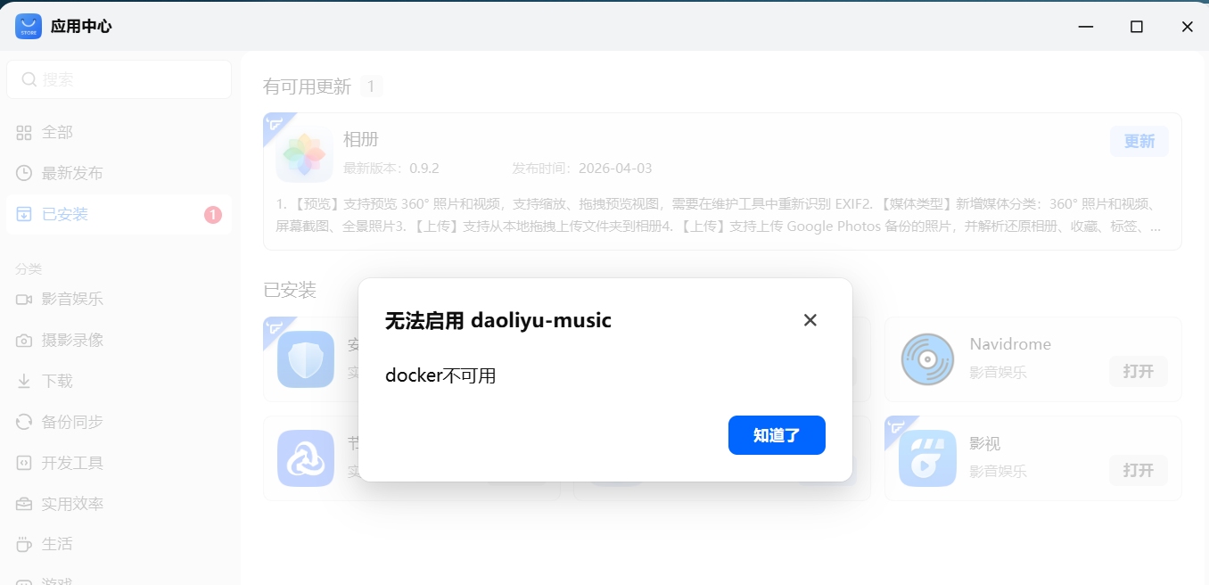Click 打开 button for 影视
The width and height of the screenshot is (1209, 585).
[x=1139, y=470]
